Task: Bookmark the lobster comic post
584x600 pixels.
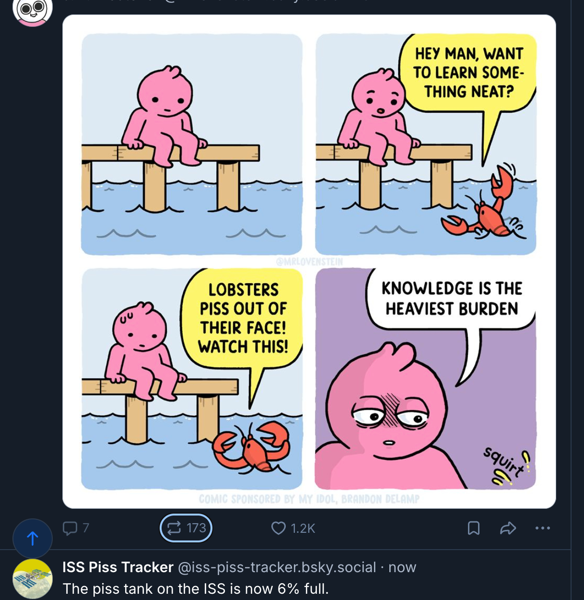Action: click(x=473, y=528)
